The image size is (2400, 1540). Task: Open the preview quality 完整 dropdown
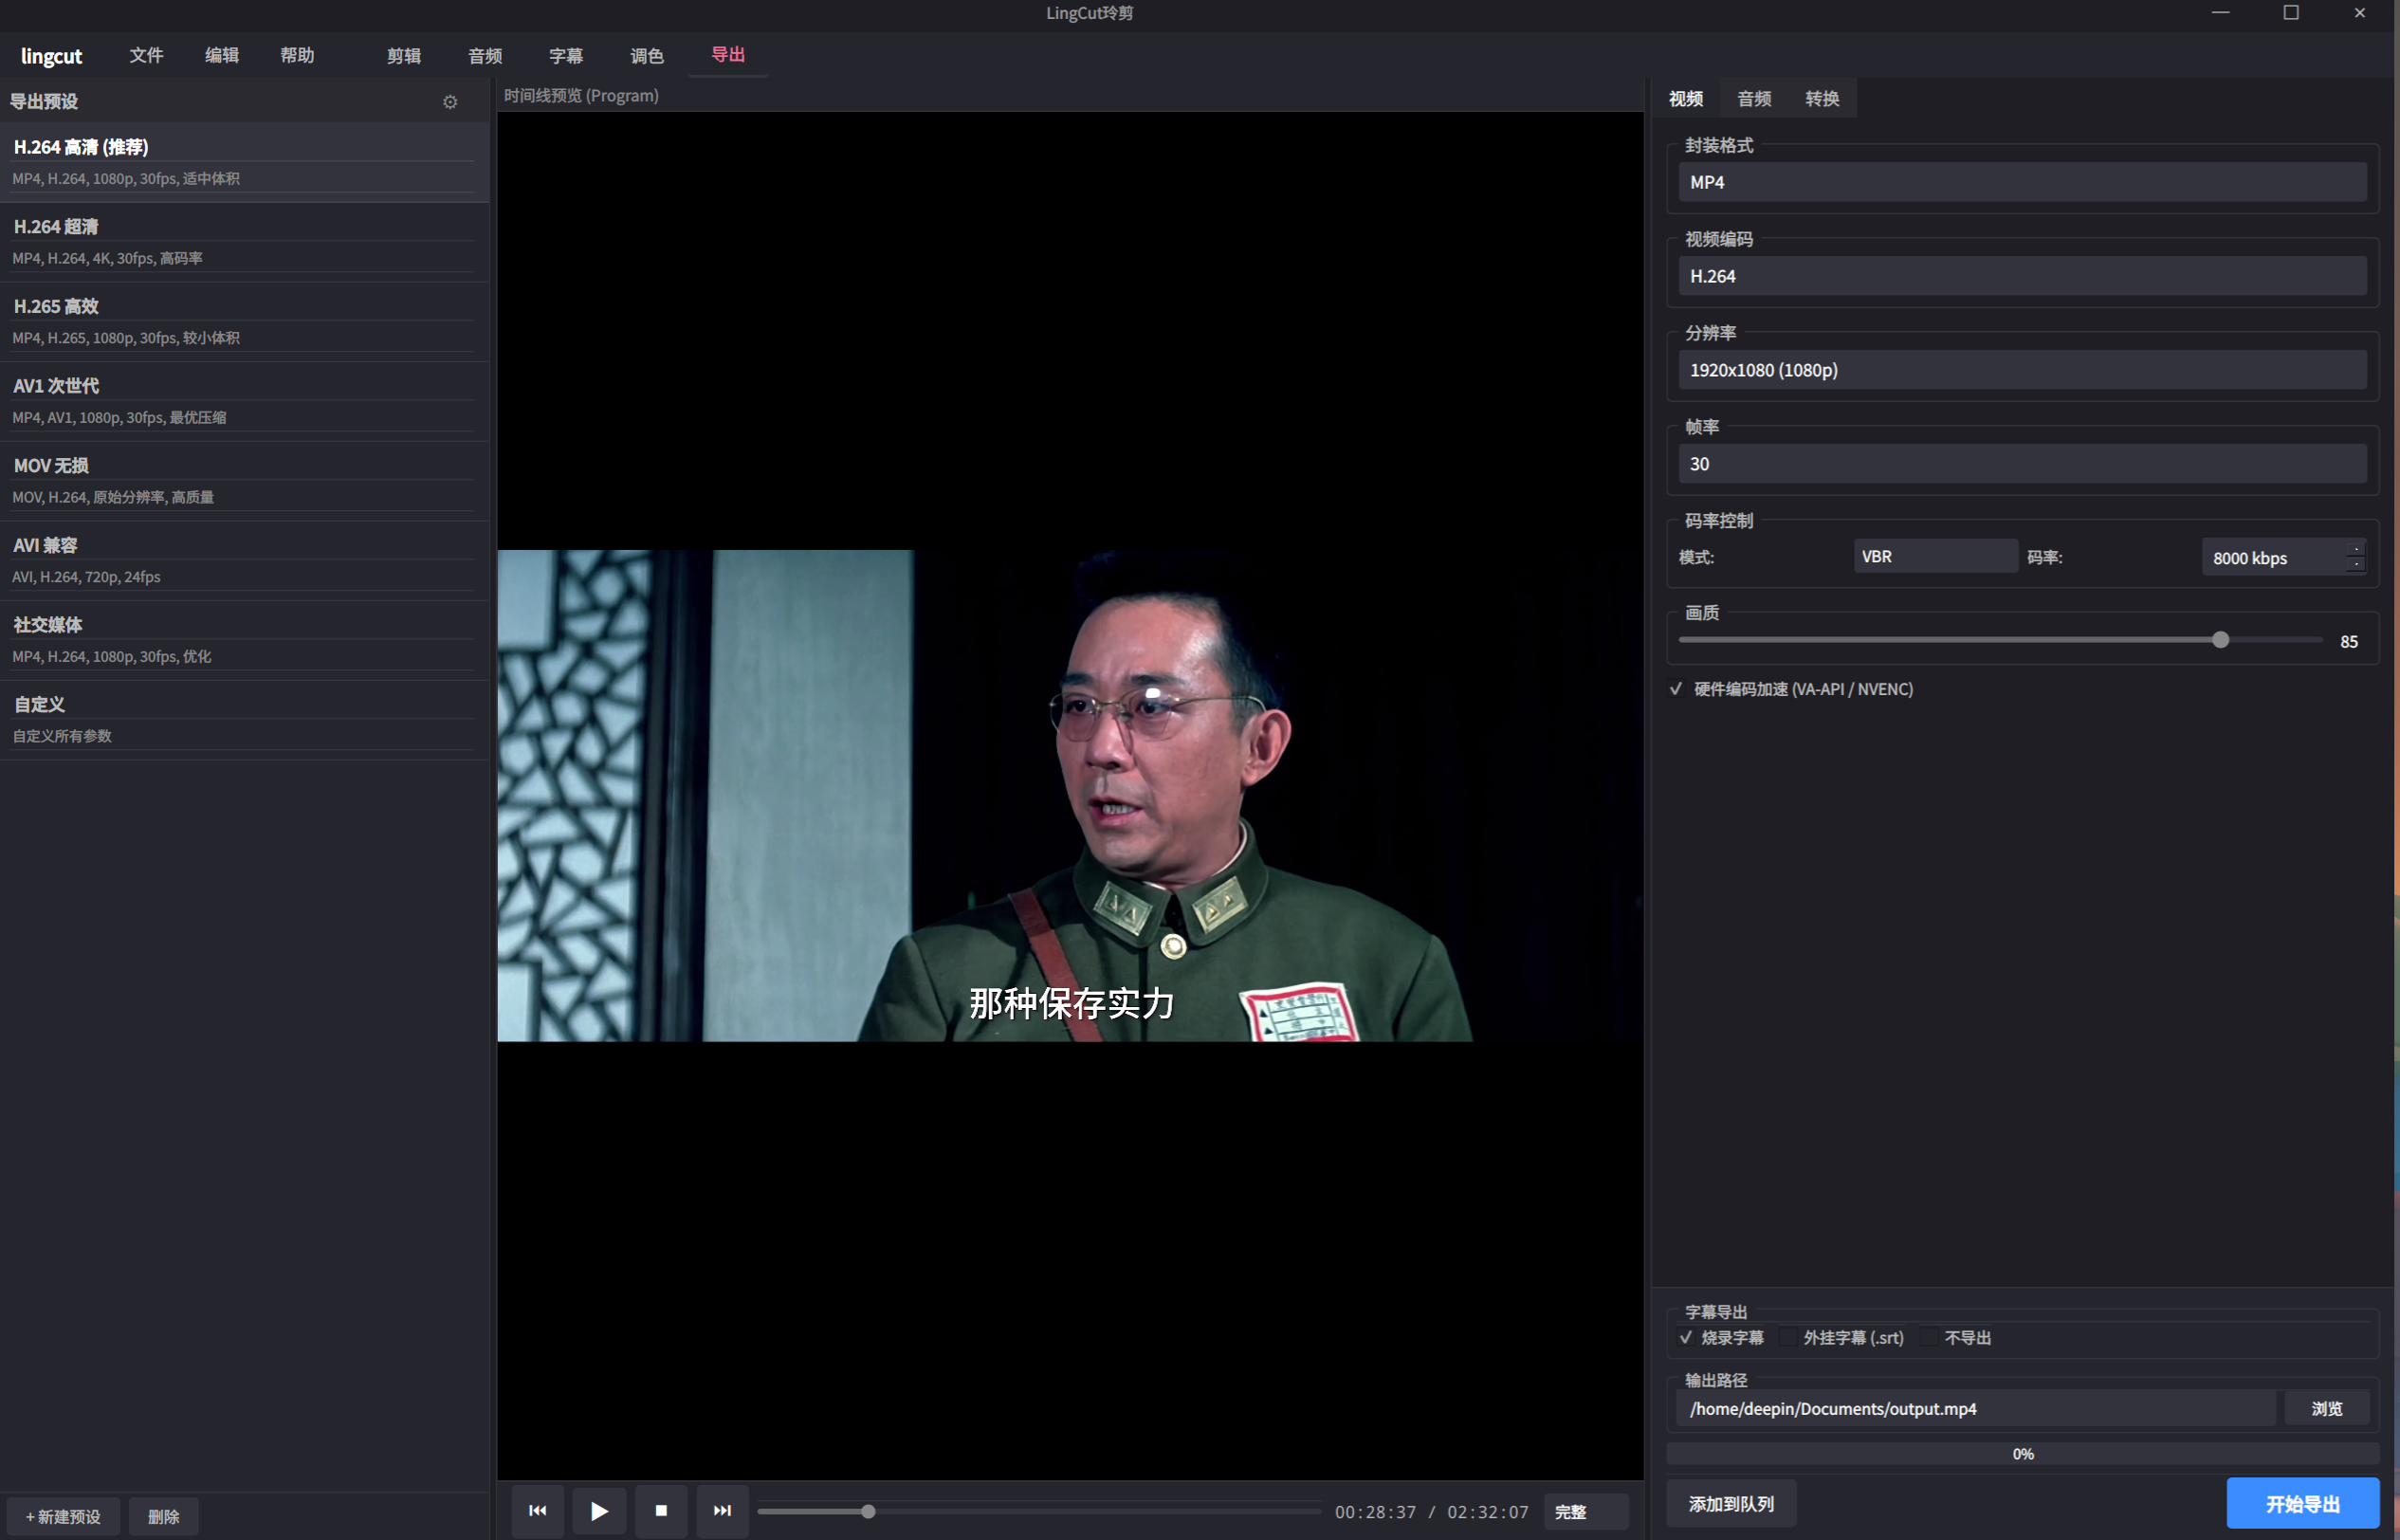(x=1586, y=1512)
